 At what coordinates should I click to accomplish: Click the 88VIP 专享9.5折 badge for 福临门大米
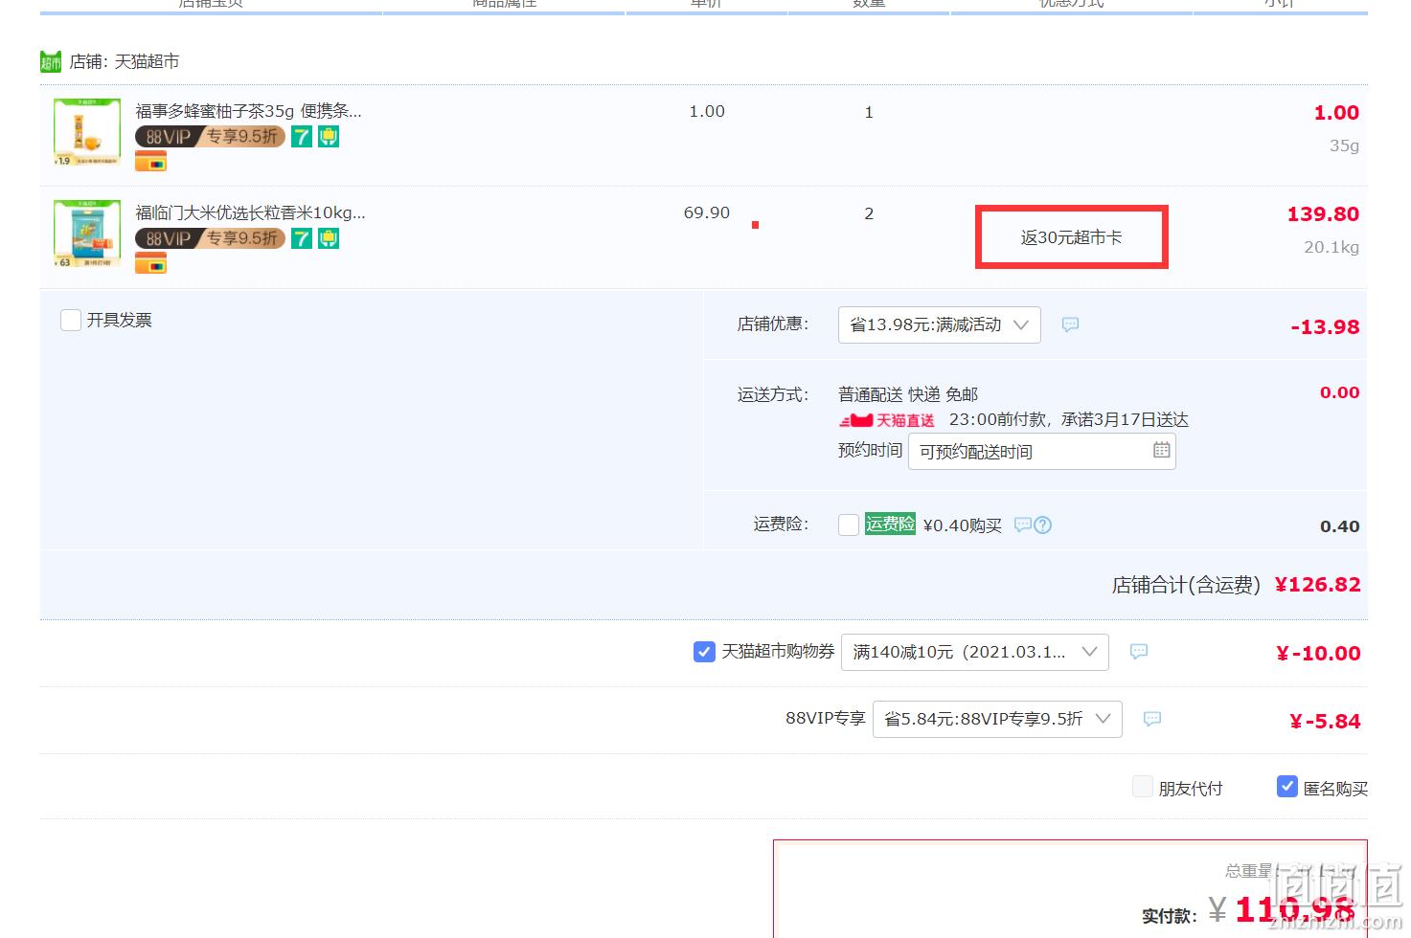coord(210,238)
